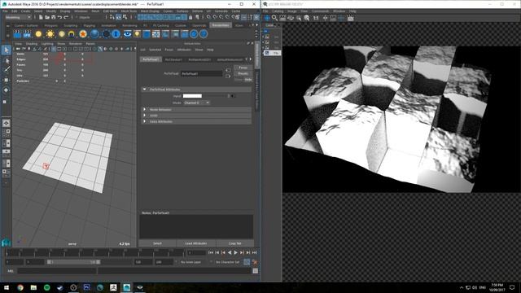Open animation preferences icon near Character Set
This screenshot has height=293, width=521.
tap(255, 262)
